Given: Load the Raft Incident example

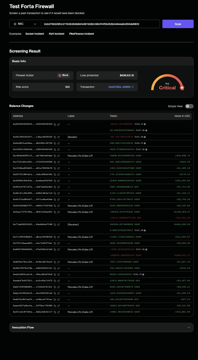Looking at the screenshot, I should [57, 34].
